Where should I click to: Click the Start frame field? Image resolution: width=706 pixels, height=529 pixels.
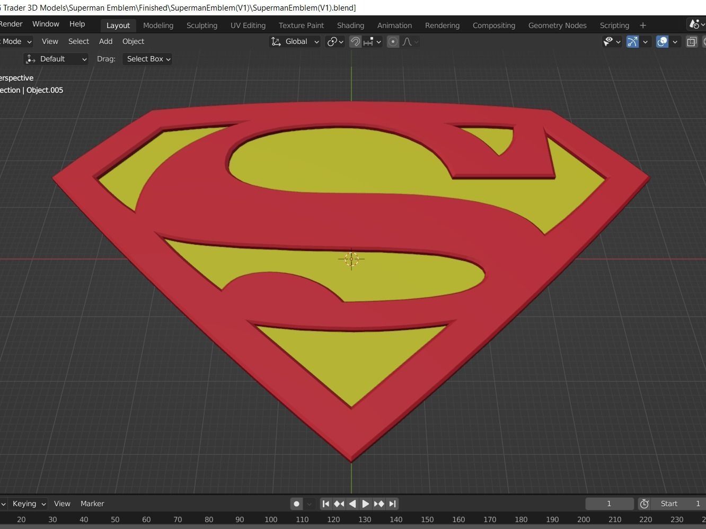679,504
